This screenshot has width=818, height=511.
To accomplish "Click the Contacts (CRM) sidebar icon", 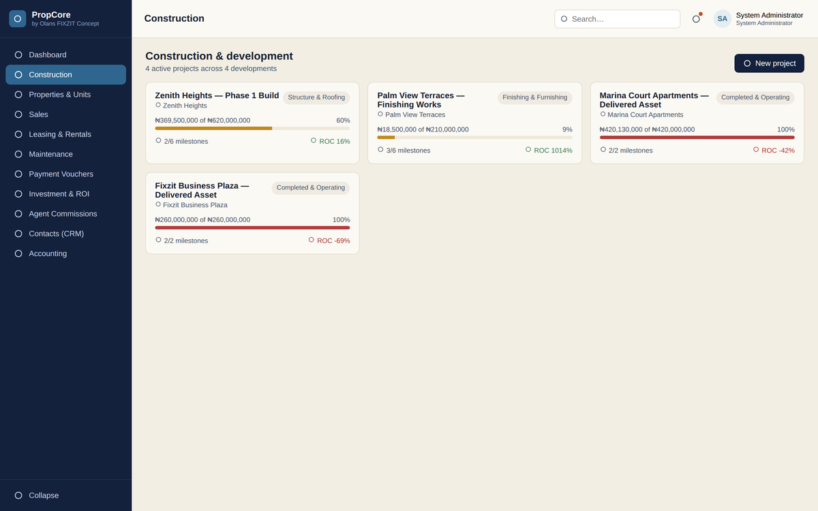I will (18, 234).
